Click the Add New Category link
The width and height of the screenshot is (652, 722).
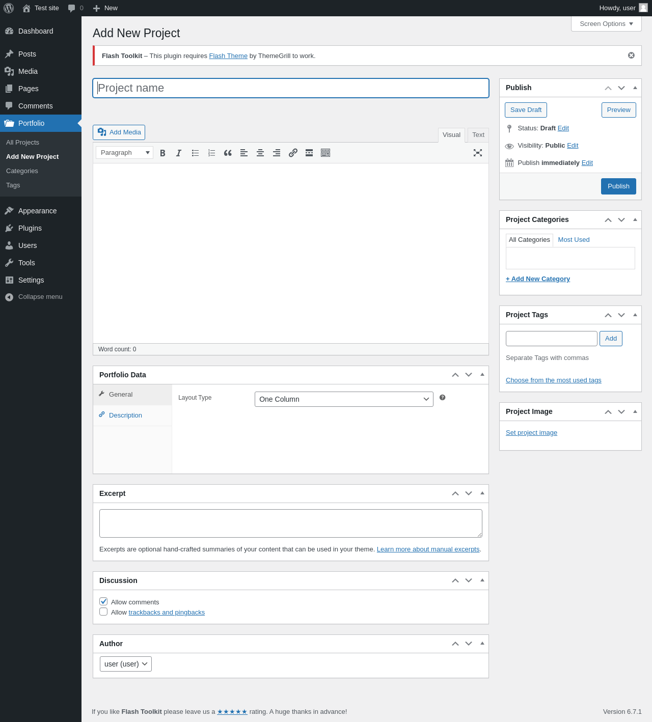[x=538, y=279]
